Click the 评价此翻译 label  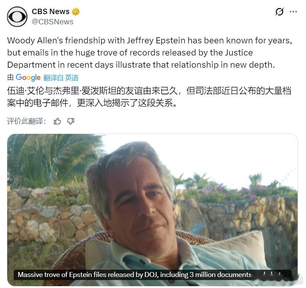(x=27, y=121)
